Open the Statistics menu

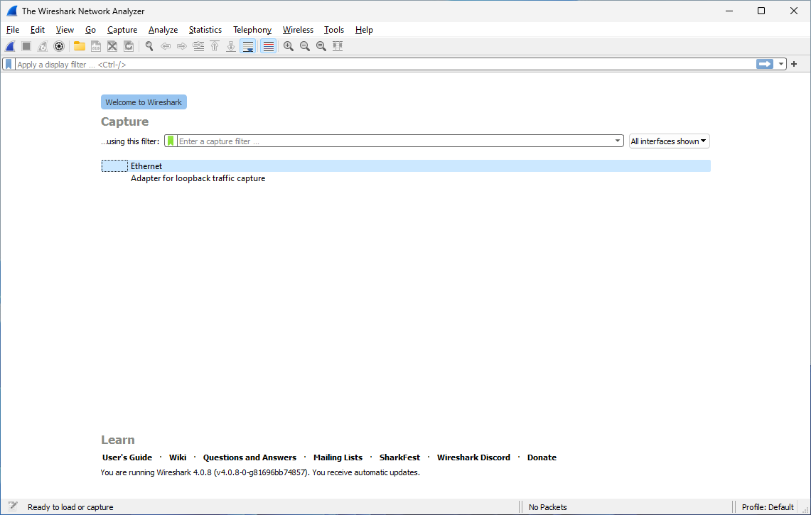click(x=205, y=30)
